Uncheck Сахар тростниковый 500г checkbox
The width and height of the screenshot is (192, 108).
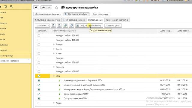[x=39, y=98]
